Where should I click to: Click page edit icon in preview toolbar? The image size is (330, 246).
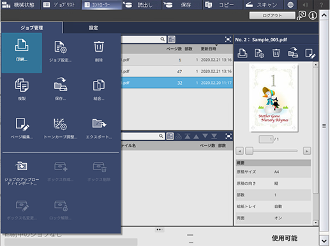point(310,54)
